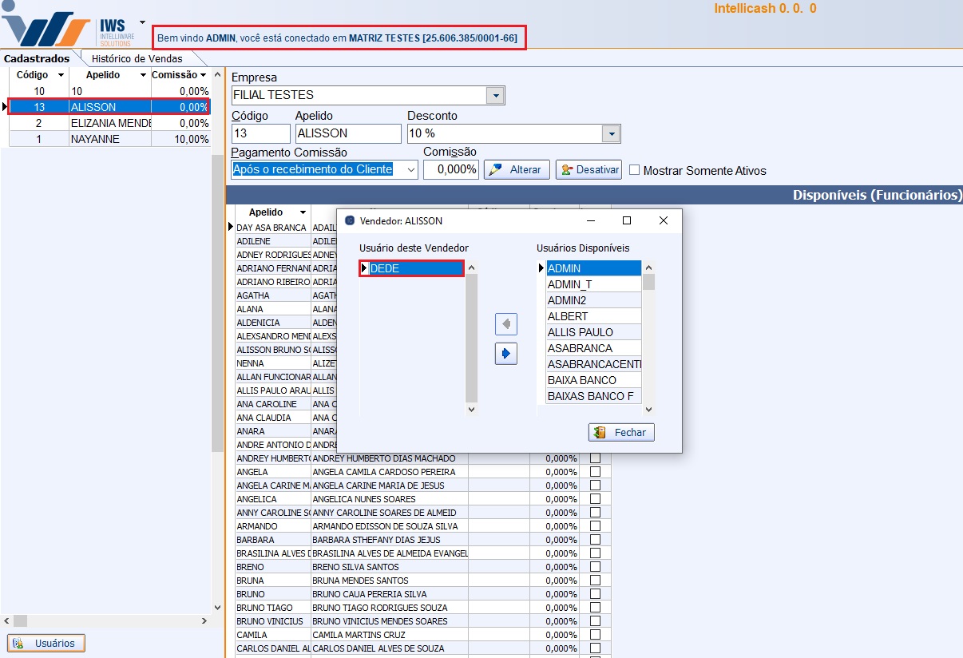Click the Vendedor dialog title bar icon

point(350,221)
